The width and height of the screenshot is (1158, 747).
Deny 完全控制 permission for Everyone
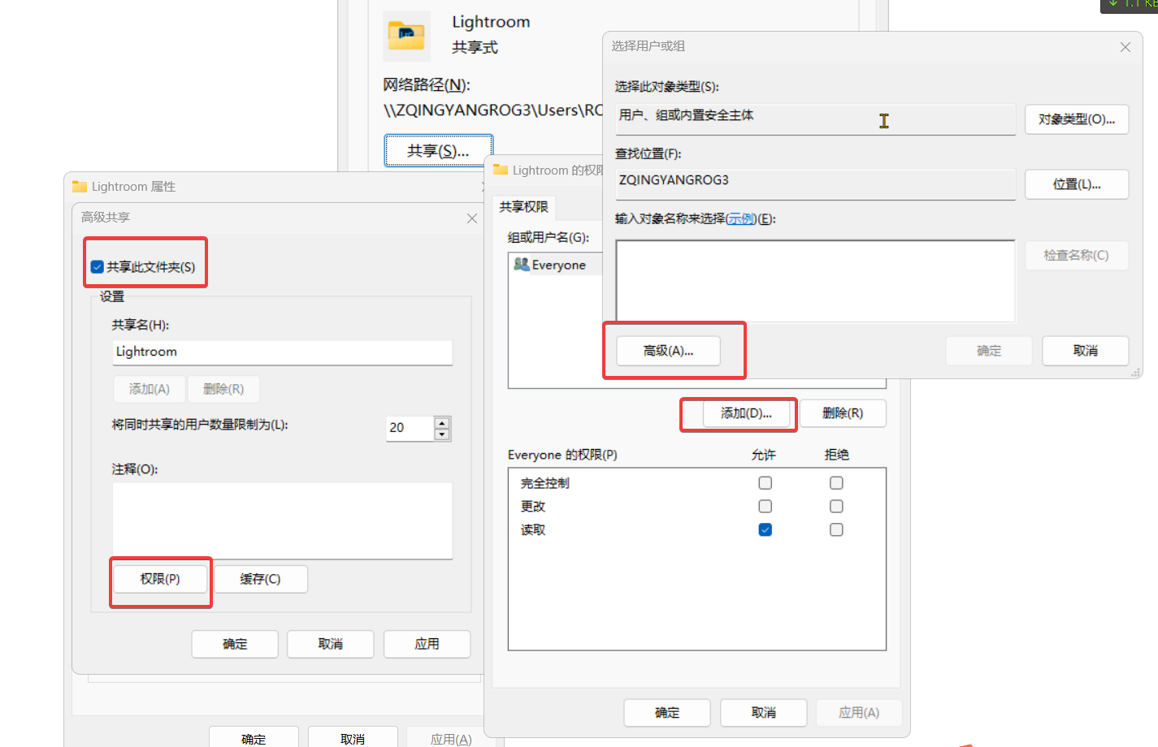pos(836,483)
